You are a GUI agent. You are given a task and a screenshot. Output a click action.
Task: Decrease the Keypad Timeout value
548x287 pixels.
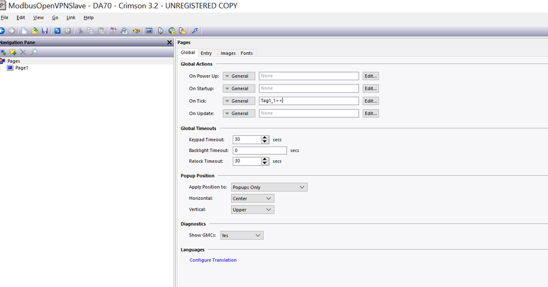(x=265, y=142)
